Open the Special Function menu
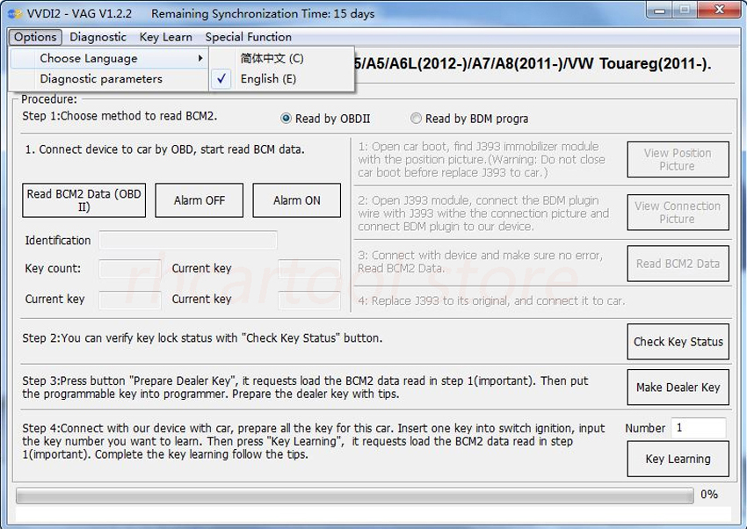This screenshot has width=747, height=529. coord(248,37)
